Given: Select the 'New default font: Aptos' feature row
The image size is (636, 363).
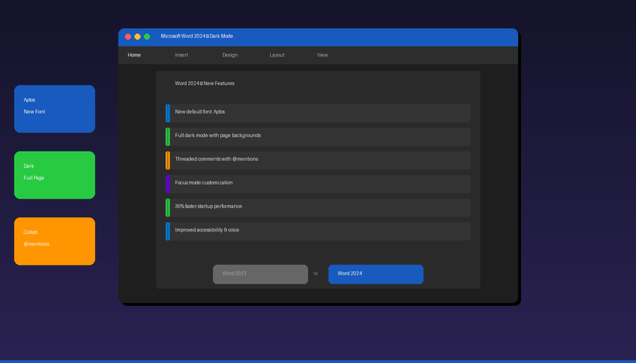Looking at the screenshot, I should click(x=318, y=113).
